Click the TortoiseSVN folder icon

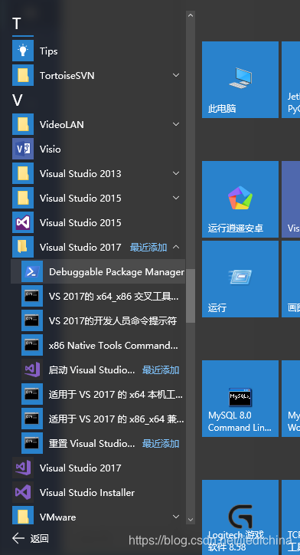point(23,75)
